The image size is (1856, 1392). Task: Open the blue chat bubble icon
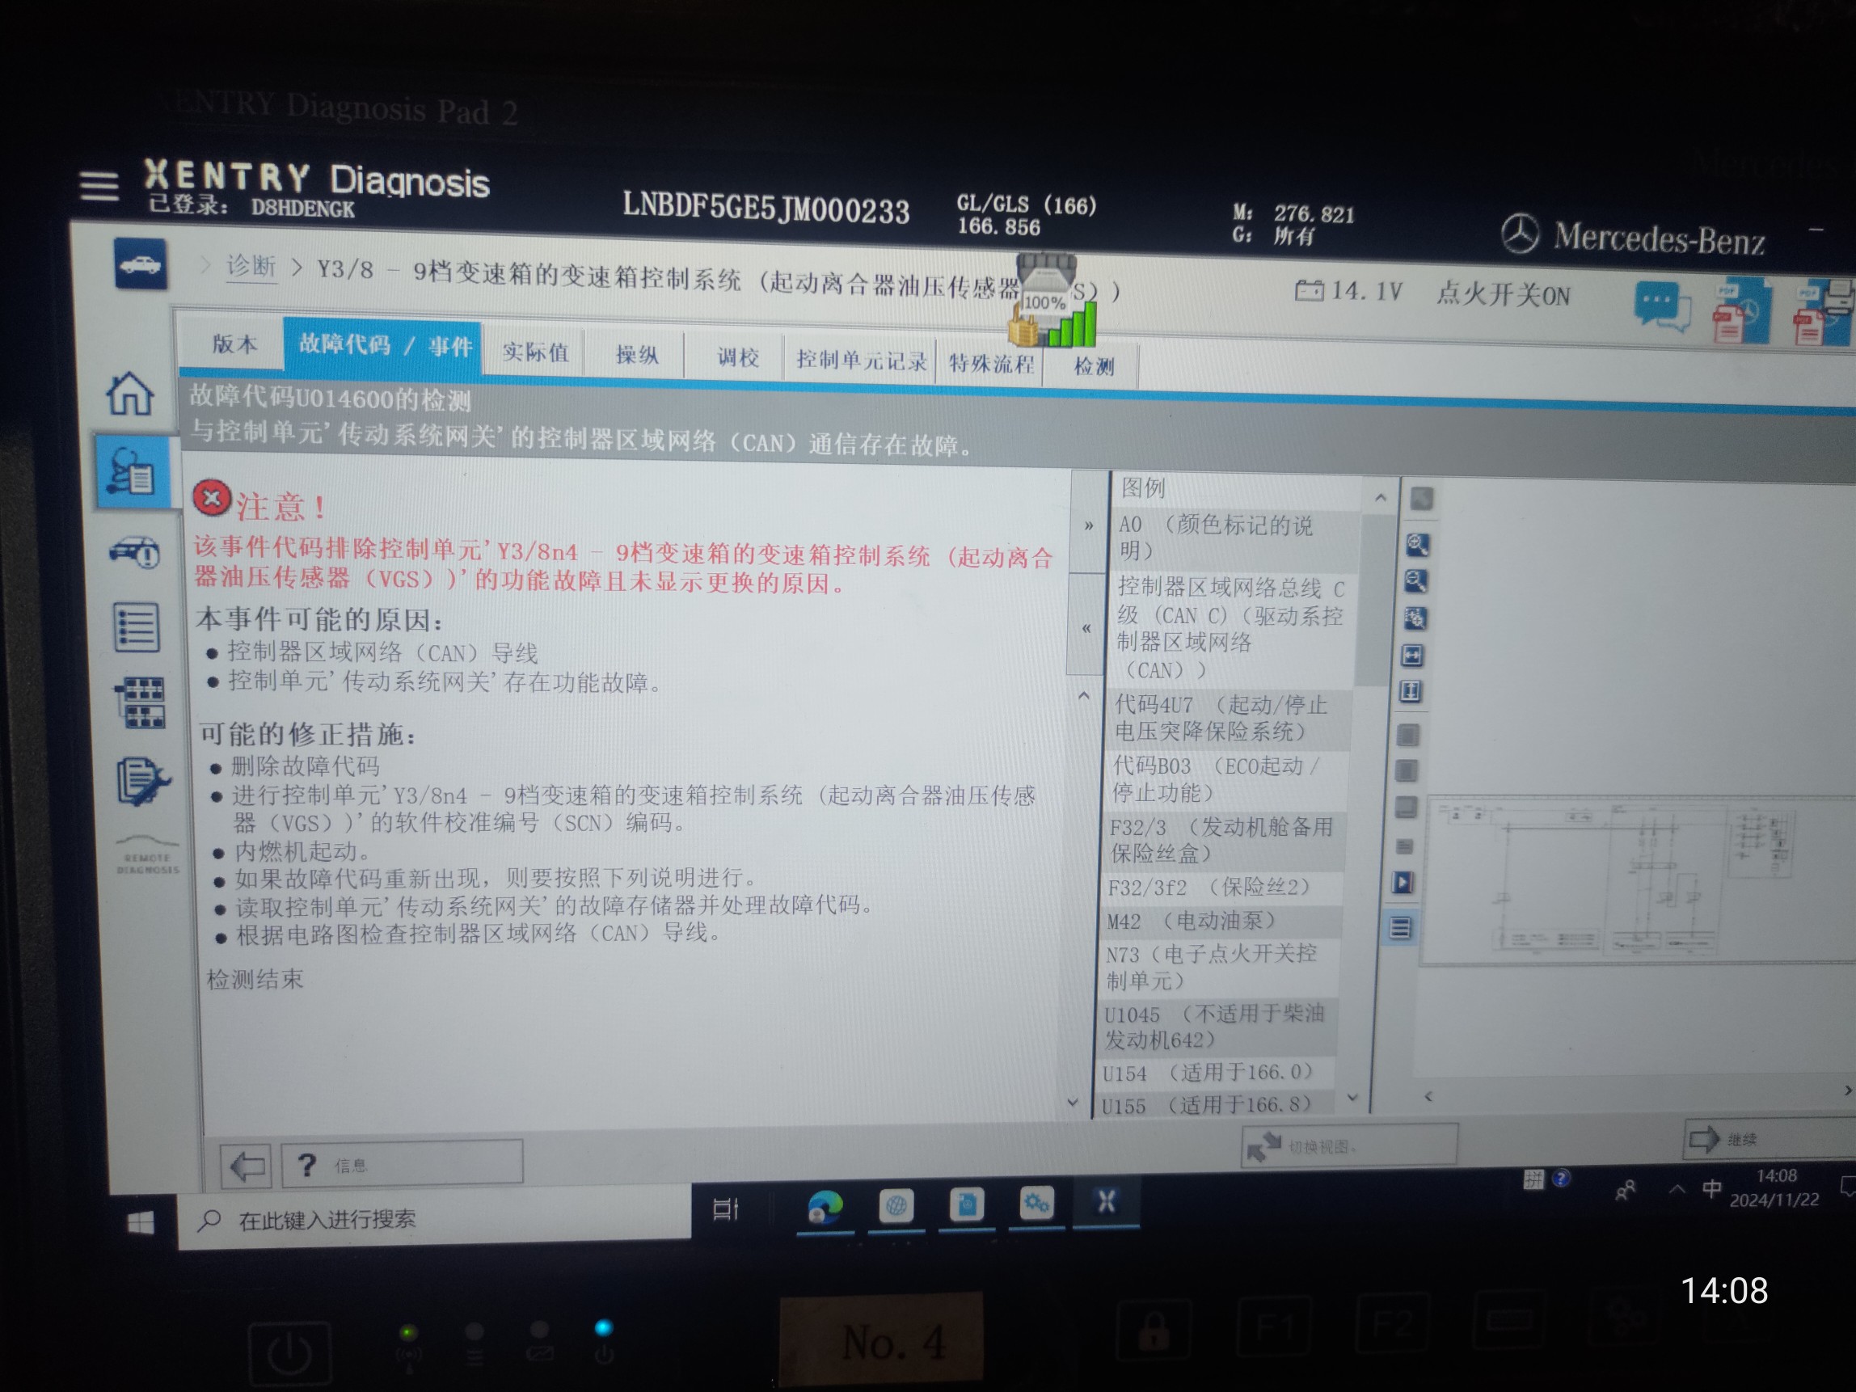1661,307
